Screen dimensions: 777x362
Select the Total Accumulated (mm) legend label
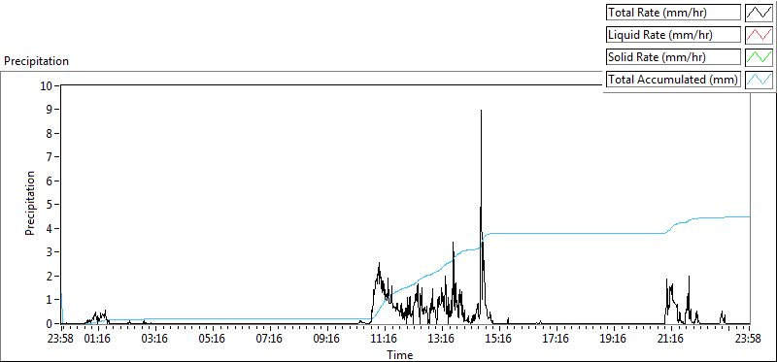[674, 79]
